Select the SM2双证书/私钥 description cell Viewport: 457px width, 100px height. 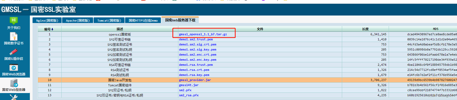coord(120,90)
